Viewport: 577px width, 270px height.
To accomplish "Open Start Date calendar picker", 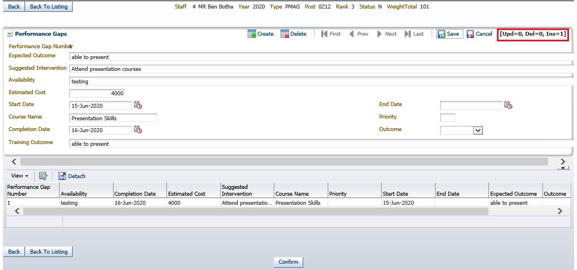I will point(137,105).
